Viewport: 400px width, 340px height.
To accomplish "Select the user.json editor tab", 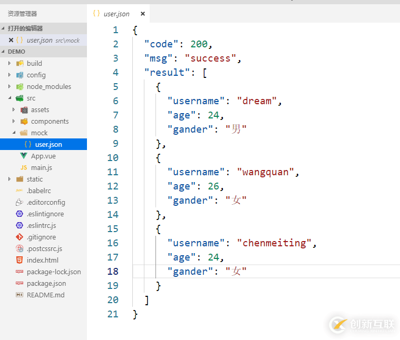I will tap(116, 14).
